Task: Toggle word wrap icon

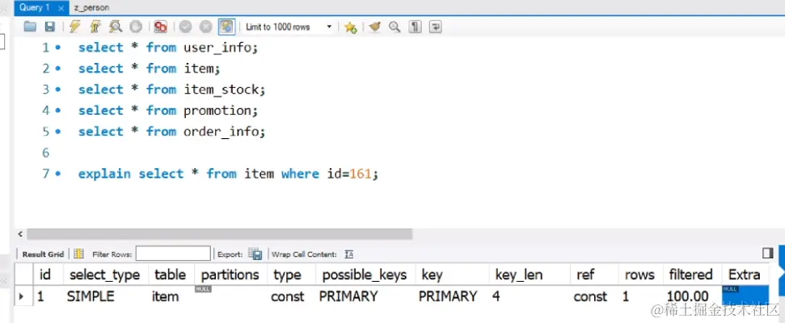Action: [436, 27]
